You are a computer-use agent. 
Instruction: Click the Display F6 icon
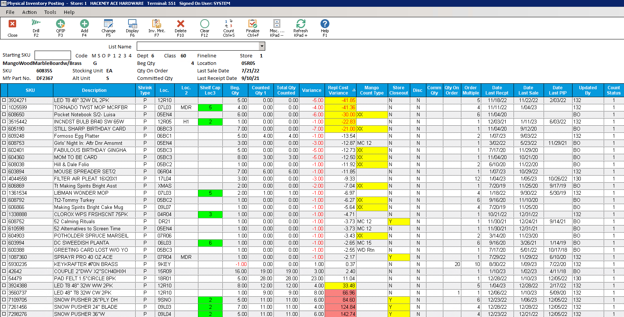pyautogui.click(x=132, y=28)
